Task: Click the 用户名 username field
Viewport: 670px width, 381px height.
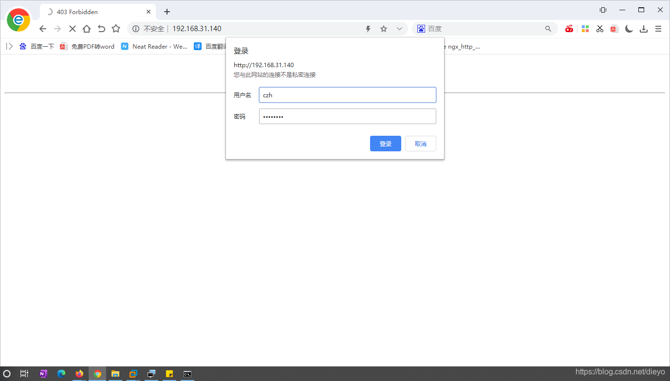Action: click(347, 95)
